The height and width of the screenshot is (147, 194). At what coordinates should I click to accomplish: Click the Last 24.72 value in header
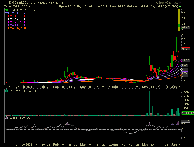(x=118, y=6)
